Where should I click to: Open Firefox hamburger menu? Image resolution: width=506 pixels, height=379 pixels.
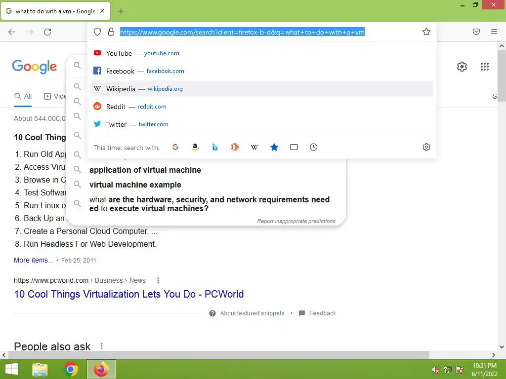[494, 32]
